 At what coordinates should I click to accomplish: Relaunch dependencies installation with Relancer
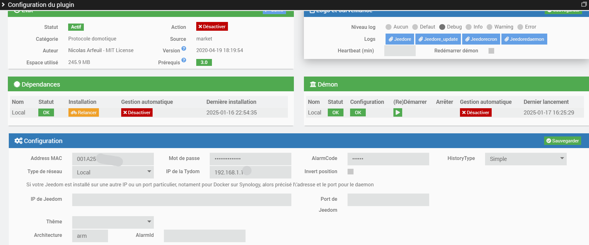click(x=84, y=113)
